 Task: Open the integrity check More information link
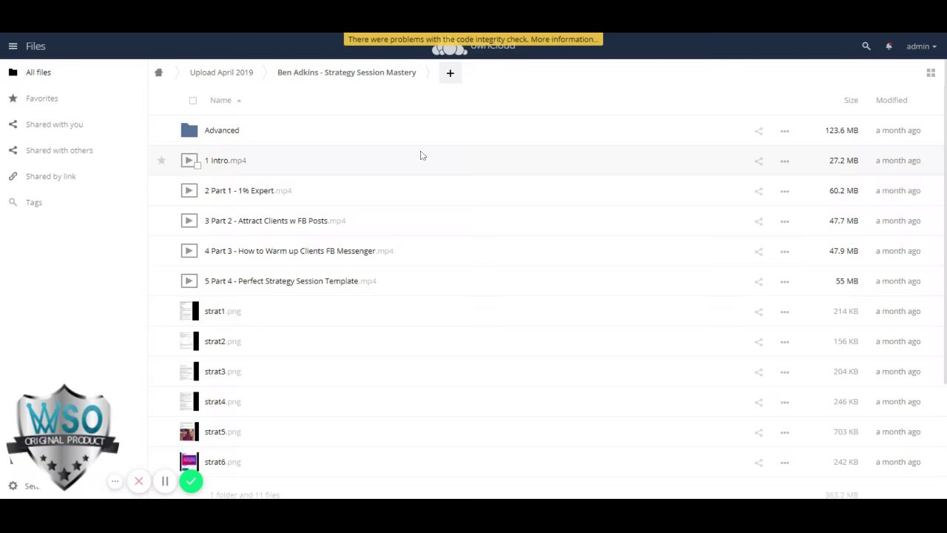pyautogui.click(x=565, y=39)
